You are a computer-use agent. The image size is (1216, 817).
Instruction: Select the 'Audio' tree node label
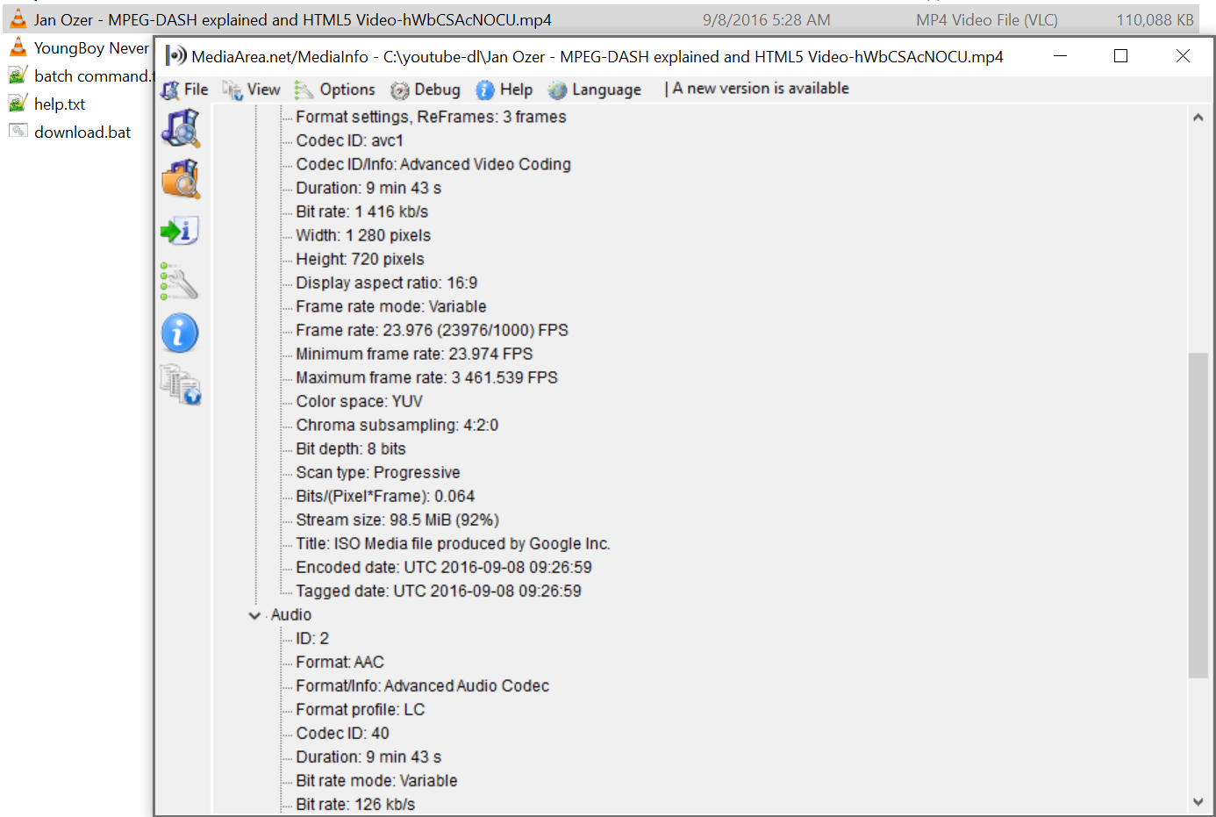(290, 614)
